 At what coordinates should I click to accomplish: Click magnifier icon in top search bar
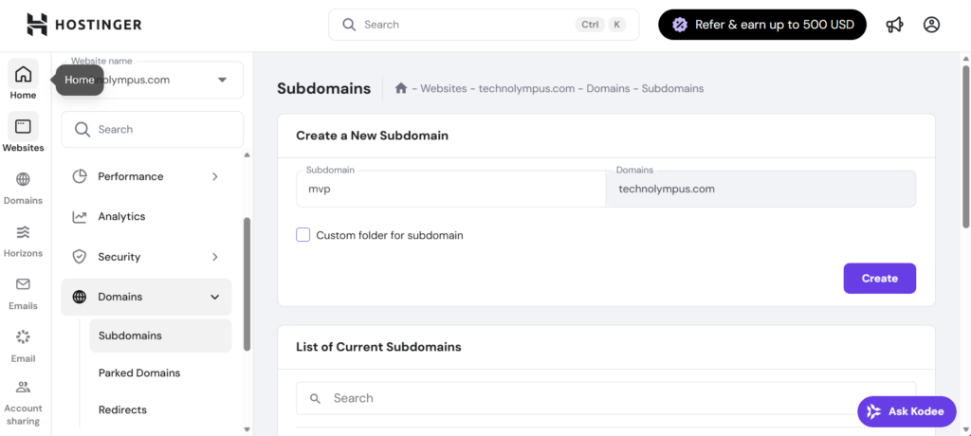coord(349,25)
